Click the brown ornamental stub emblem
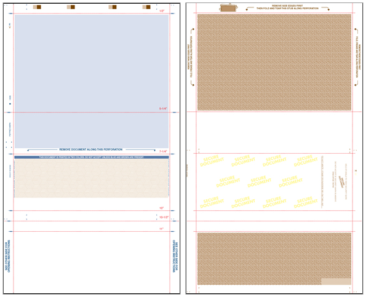The width and height of the screenshot is (366, 297). (x=228, y=8)
